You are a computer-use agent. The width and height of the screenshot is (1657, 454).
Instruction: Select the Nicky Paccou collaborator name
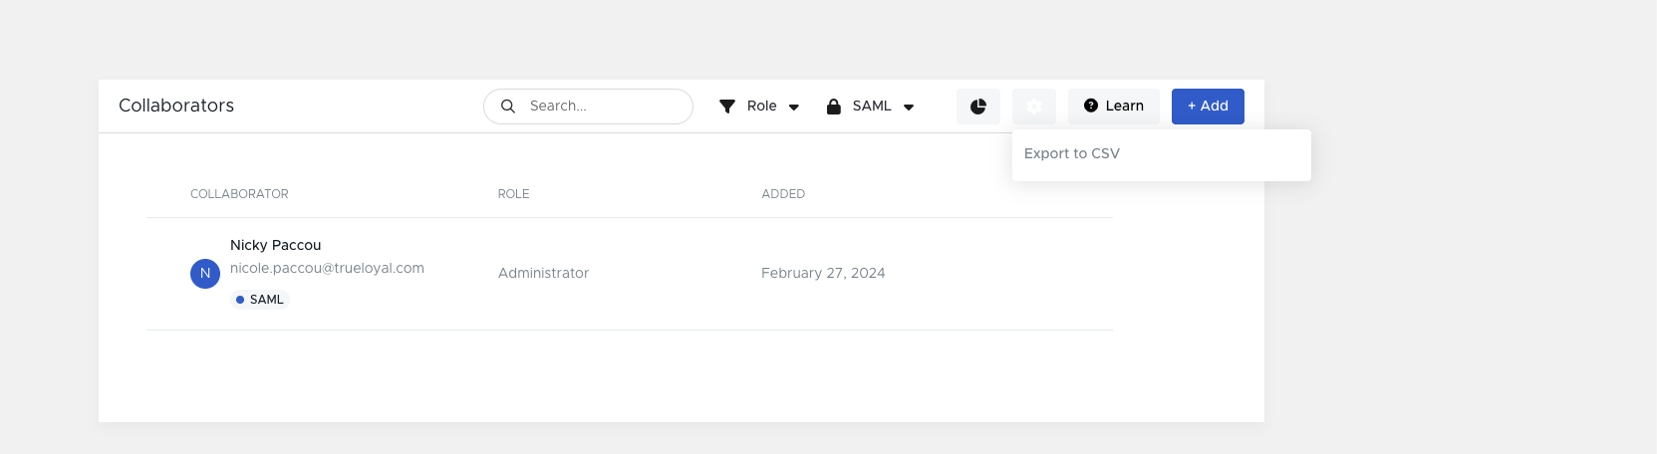tap(276, 245)
